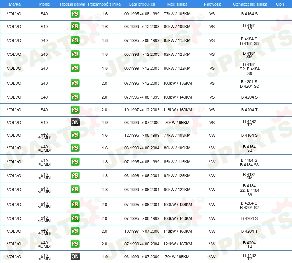The image size is (292, 263).
Task: Click petrol icon in V40 KOMBI 121kW / 165KM row
Action: click(75, 244)
